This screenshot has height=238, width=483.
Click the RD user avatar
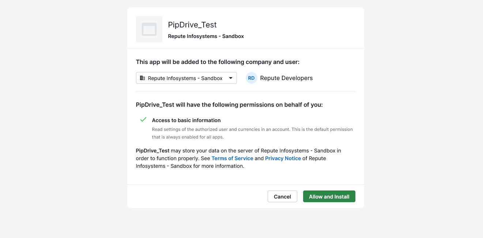252,78
